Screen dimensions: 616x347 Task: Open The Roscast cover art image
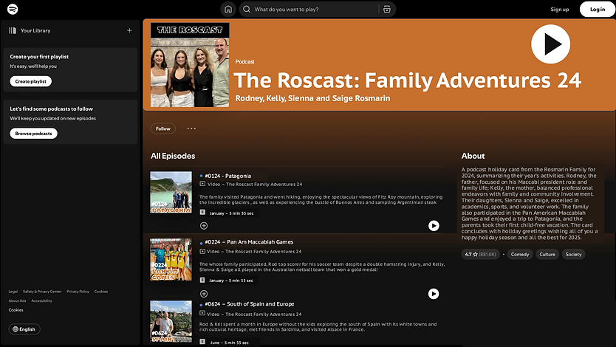tap(190, 65)
